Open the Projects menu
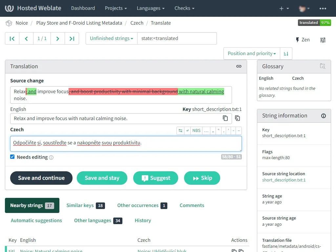 [x=116, y=8]
